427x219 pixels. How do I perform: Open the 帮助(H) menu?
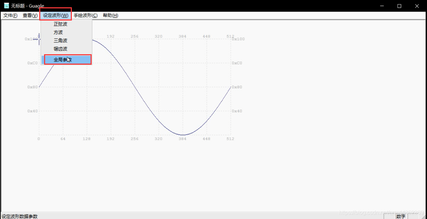(x=110, y=16)
